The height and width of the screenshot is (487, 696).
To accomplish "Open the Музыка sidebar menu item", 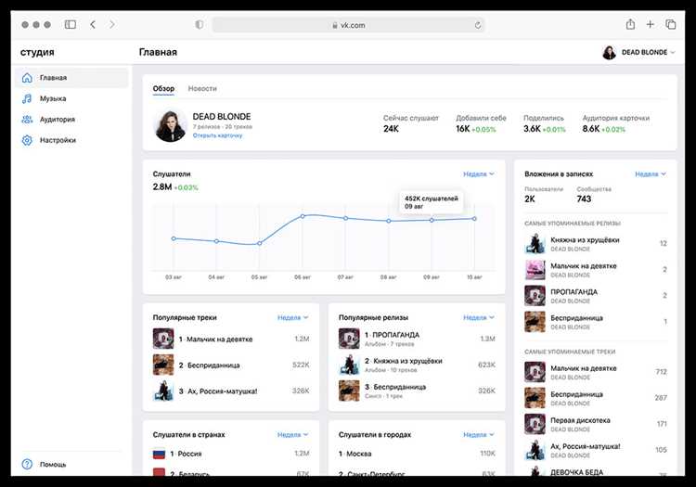I will [x=71, y=98].
